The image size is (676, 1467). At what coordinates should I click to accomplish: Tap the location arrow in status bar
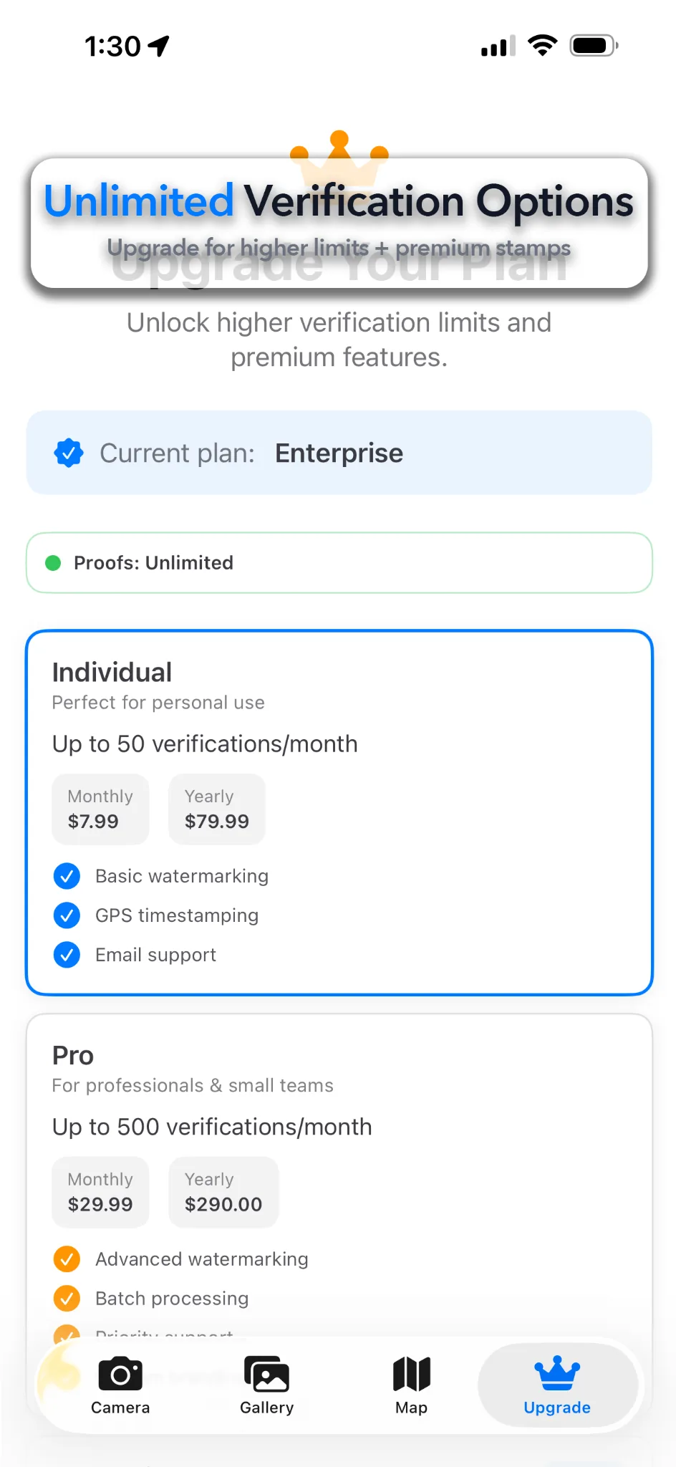159,46
